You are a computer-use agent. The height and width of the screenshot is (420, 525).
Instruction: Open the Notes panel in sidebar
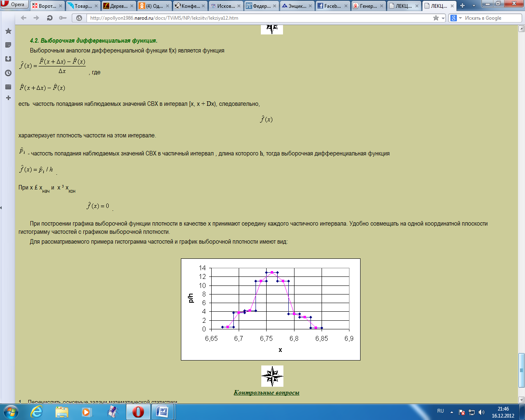(x=8, y=45)
